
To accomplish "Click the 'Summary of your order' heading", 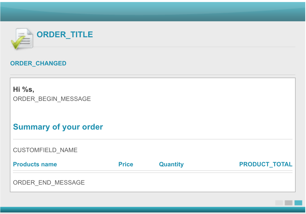I will coord(58,127).
